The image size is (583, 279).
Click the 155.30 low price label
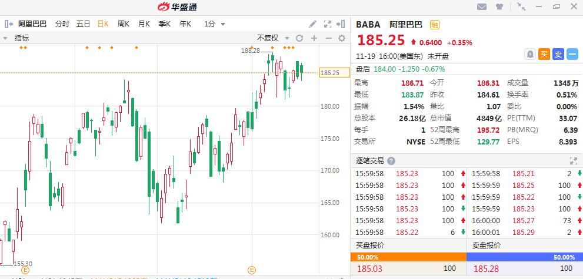[x=23, y=264]
